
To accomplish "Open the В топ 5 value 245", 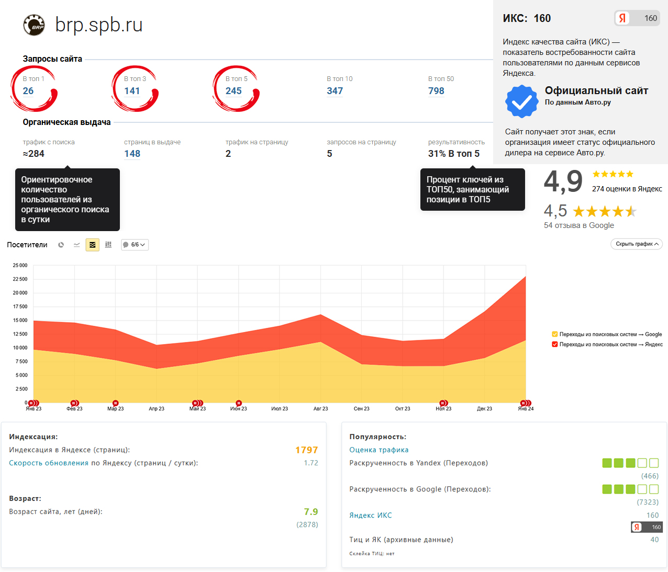I will (x=233, y=91).
